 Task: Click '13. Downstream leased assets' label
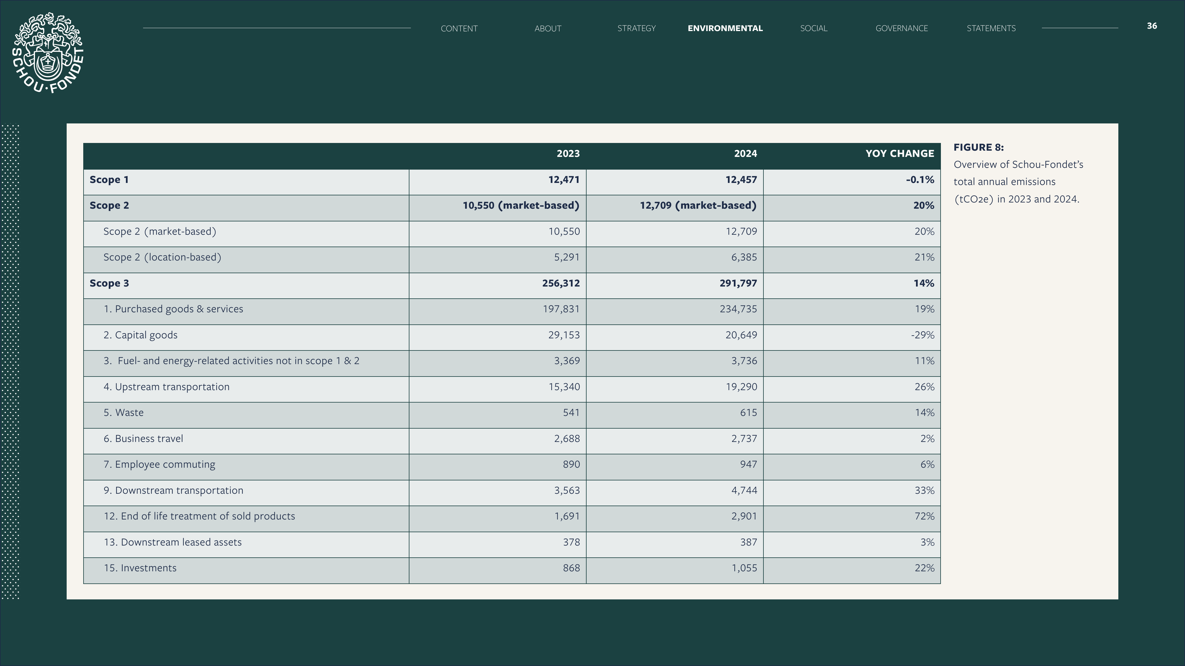172,542
